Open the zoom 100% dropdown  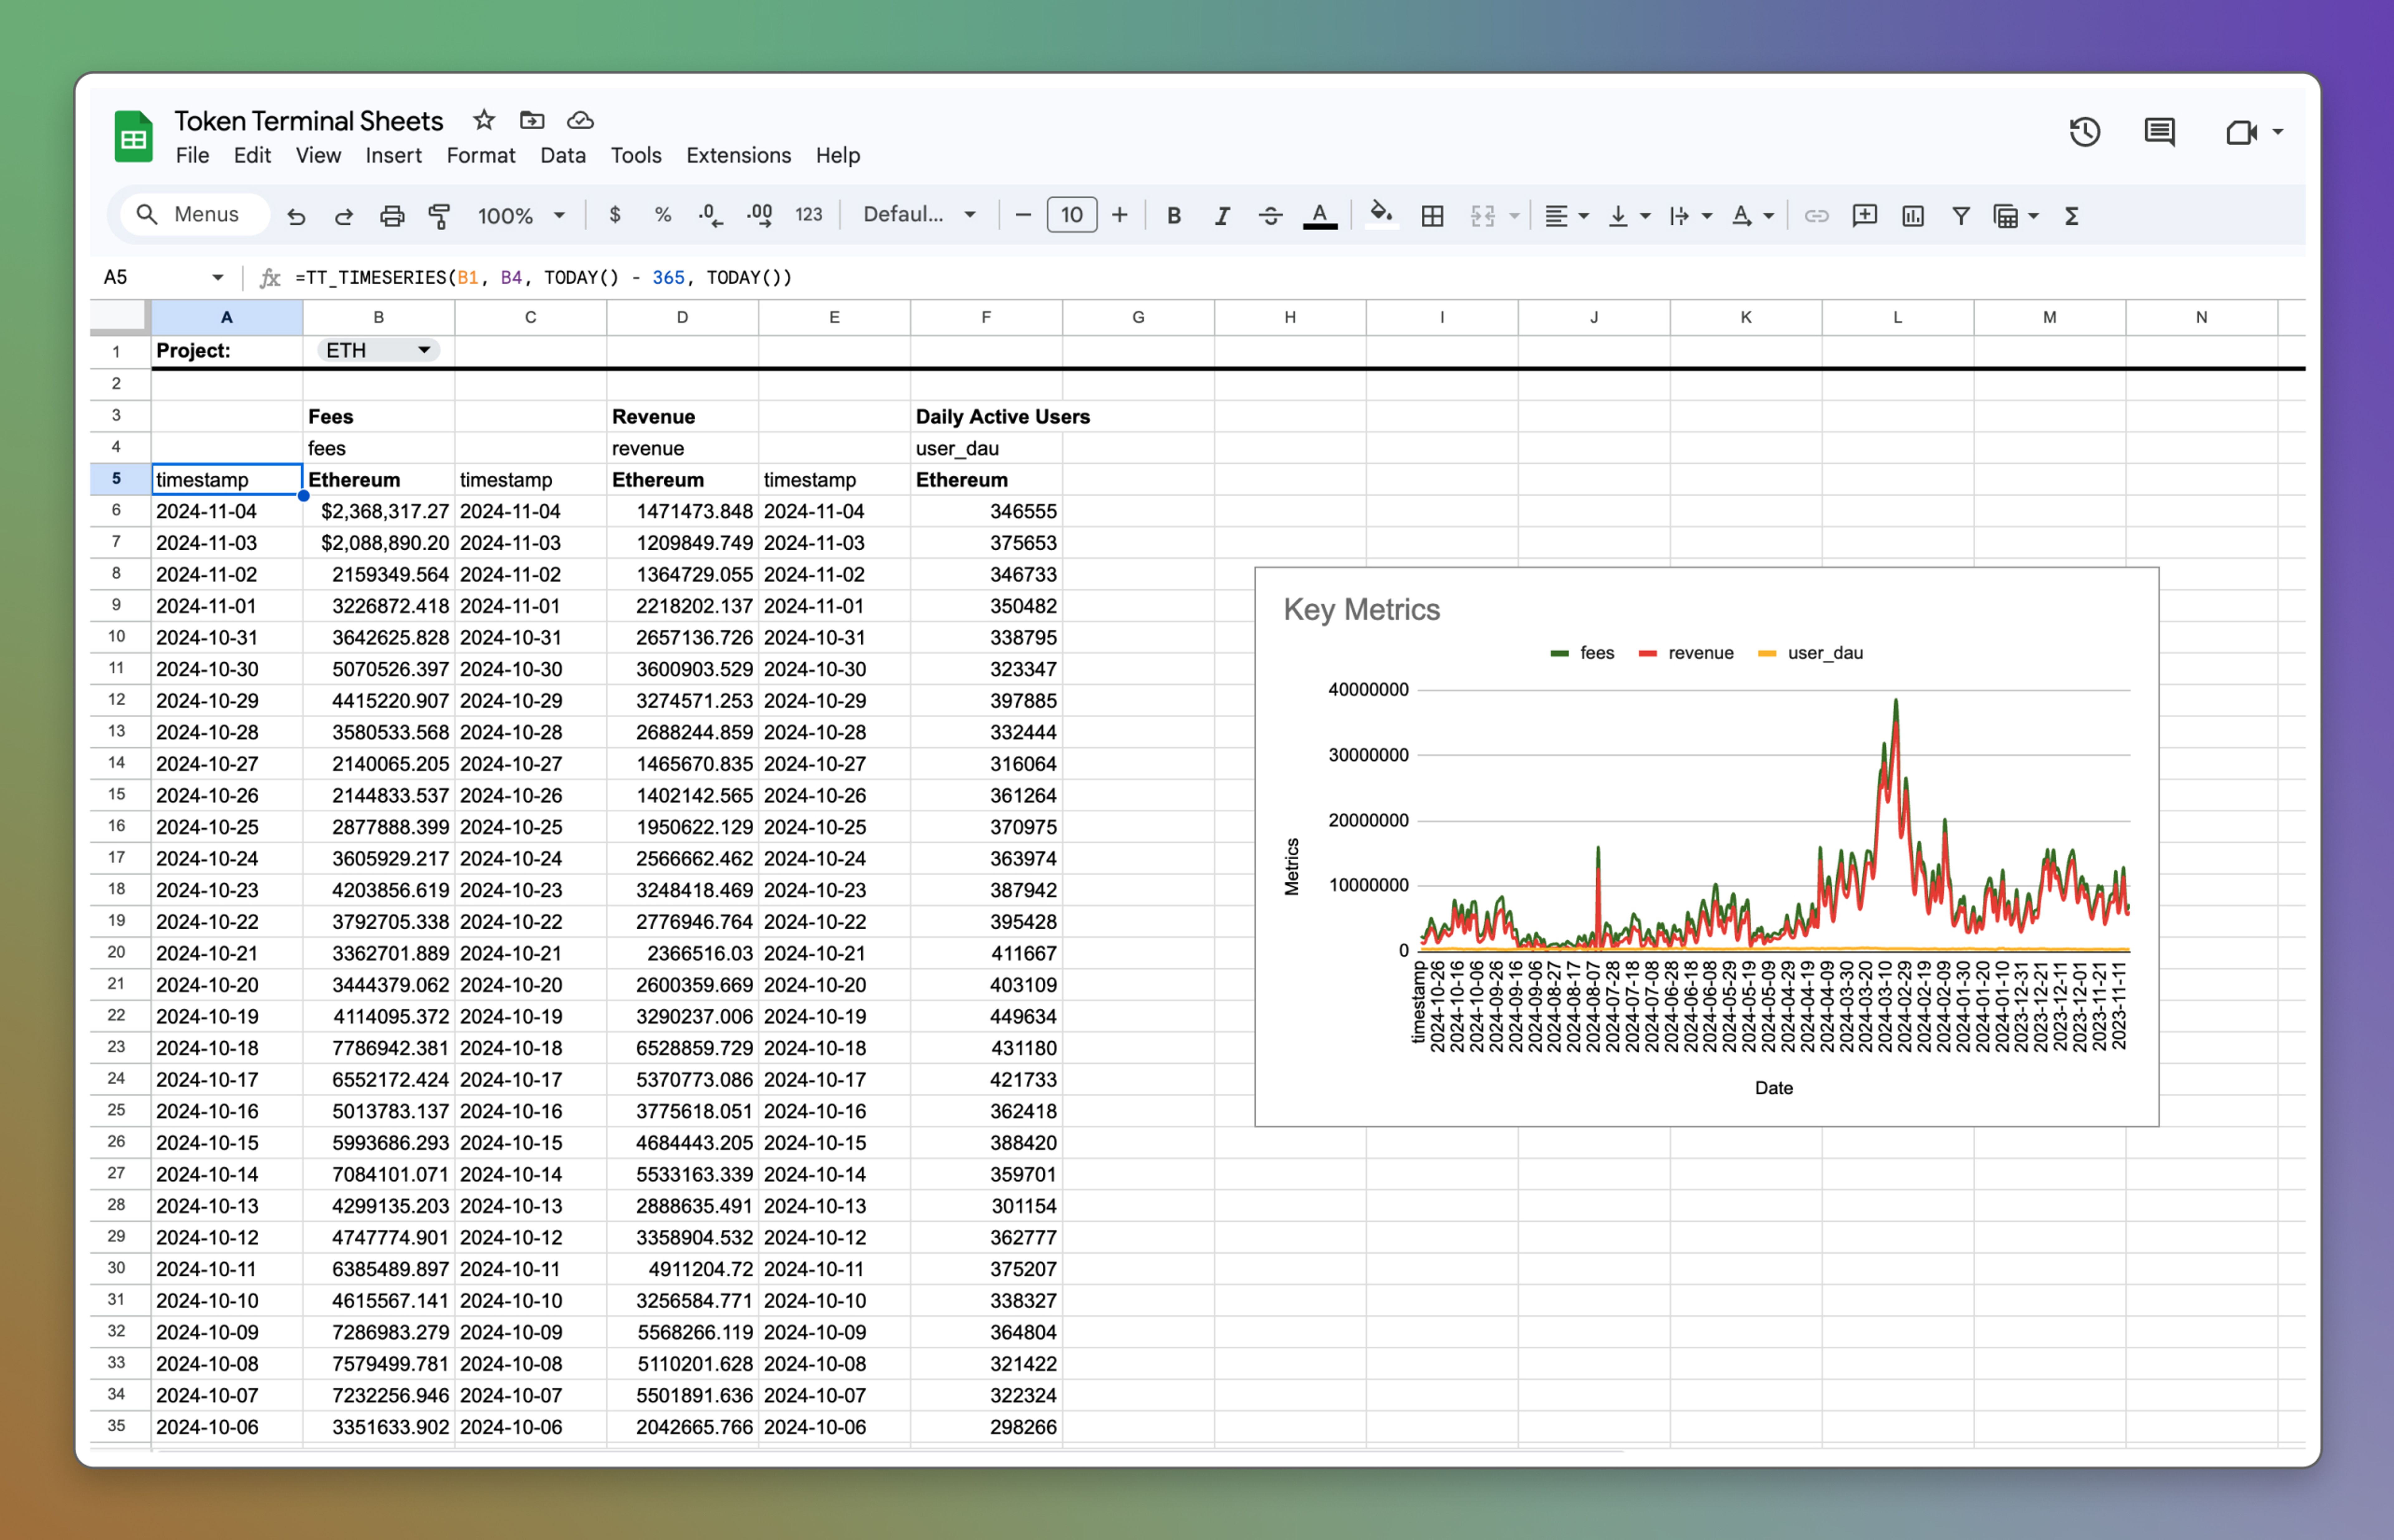pos(521,216)
